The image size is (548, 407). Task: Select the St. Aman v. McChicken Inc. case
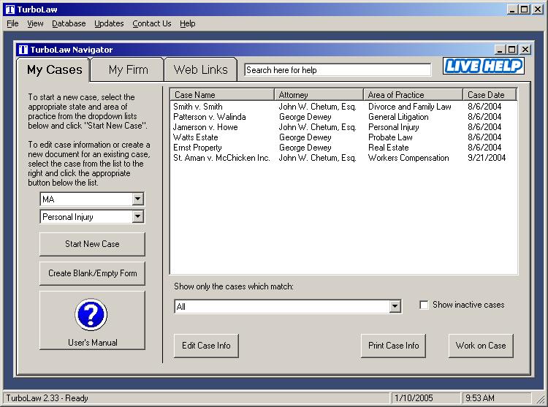[x=221, y=158]
